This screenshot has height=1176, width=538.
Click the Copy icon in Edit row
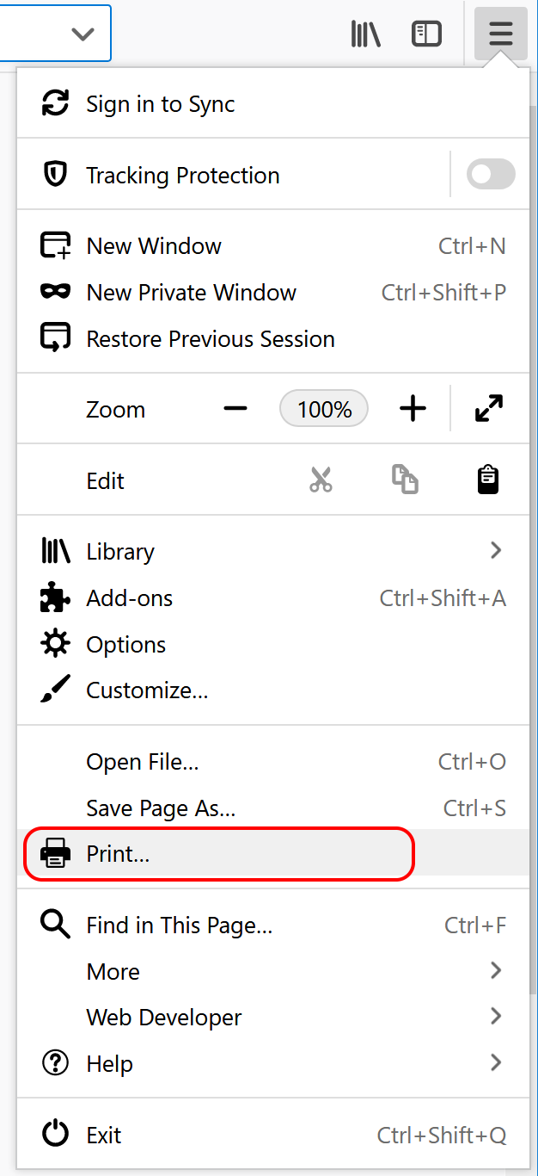pos(405,480)
